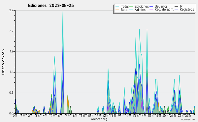
Task: Click the Total legend label
Action: 125,6
